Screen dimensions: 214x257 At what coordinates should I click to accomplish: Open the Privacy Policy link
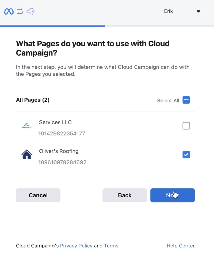point(76,246)
